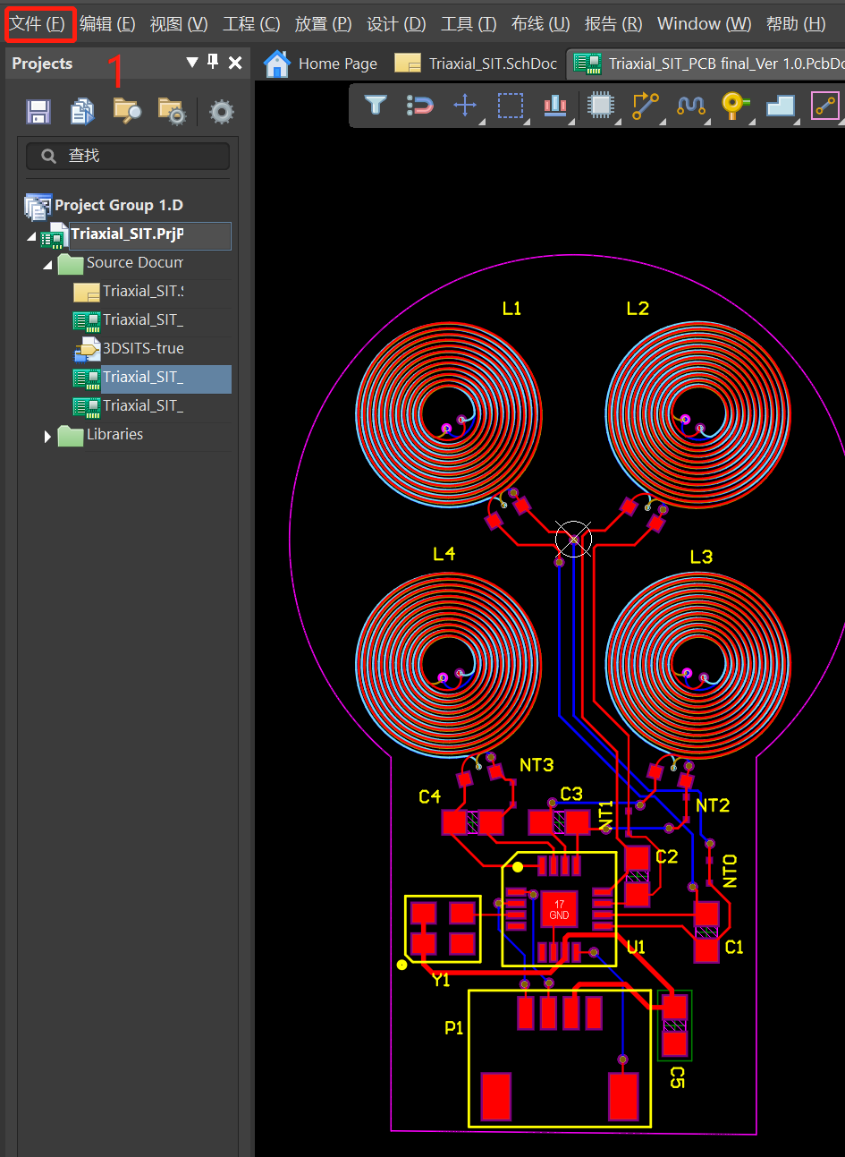This screenshot has height=1157, width=845.
Task: Click the L4 designator on the PCB
Action: tap(444, 554)
